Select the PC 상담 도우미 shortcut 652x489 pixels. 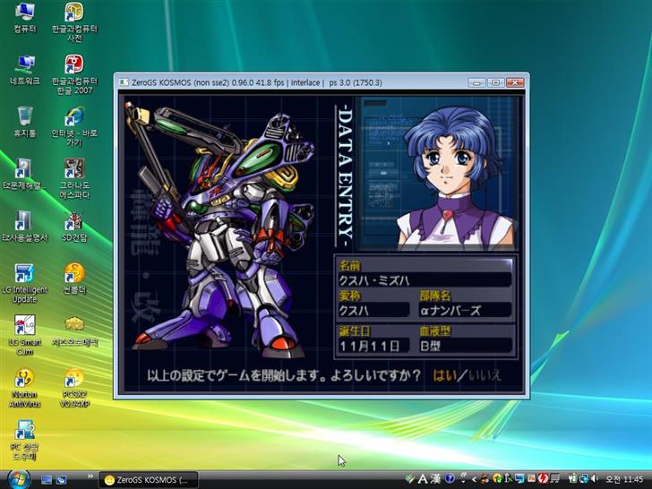click(x=25, y=440)
